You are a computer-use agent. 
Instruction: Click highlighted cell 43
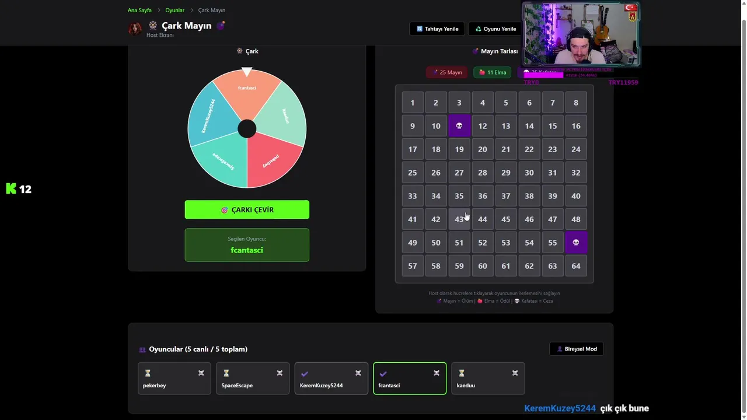point(459,219)
